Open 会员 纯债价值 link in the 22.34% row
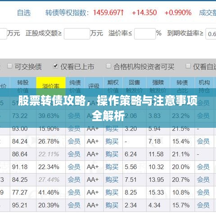216x216 pixels. coord(74,167)
